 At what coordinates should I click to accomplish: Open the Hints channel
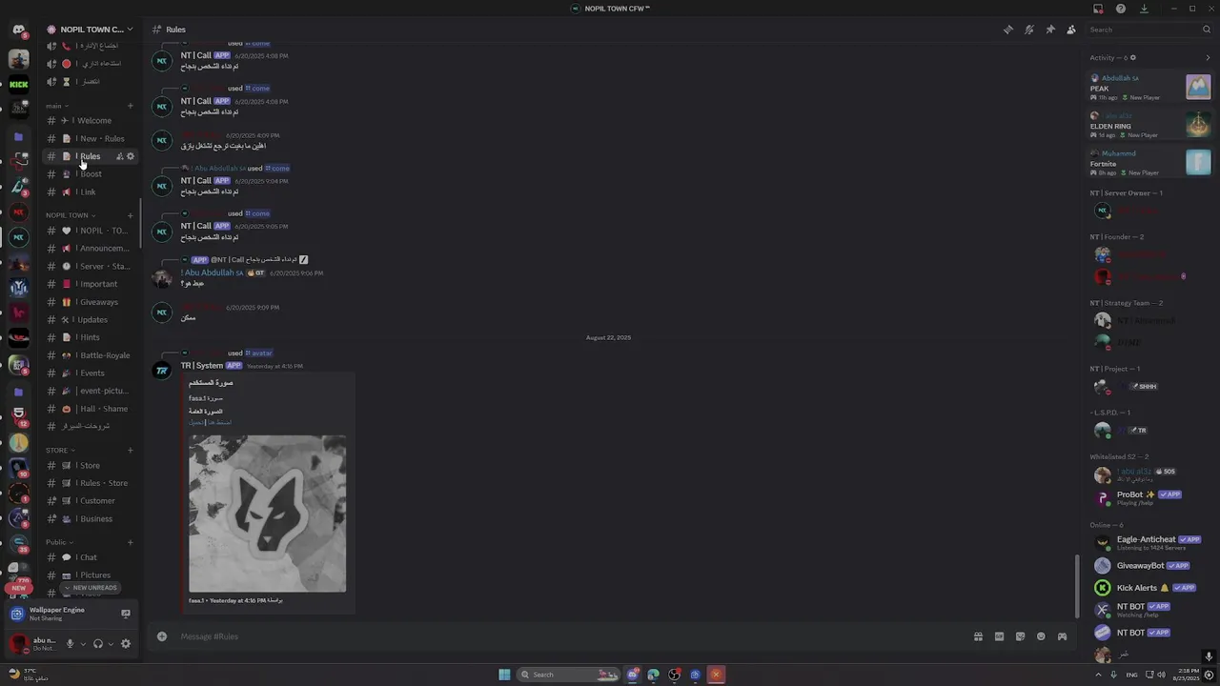91,337
